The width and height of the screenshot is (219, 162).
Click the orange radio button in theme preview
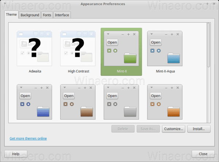[x=159, y=104]
